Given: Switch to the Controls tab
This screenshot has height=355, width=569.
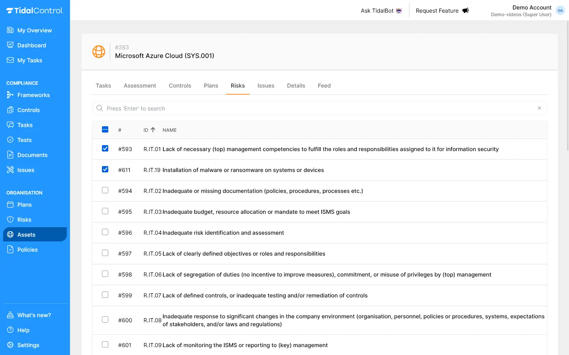Looking at the screenshot, I should (x=180, y=86).
